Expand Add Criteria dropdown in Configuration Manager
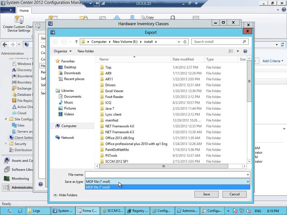 (x=273, y=61)
